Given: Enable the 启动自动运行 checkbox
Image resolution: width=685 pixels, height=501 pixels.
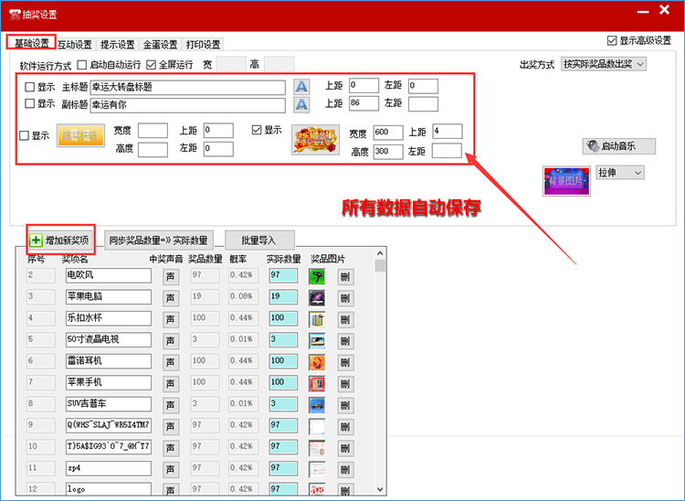Looking at the screenshot, I should click(82, 65).
